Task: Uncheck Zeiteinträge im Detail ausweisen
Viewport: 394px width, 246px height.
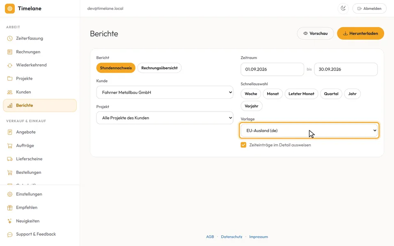Action: 243,145
